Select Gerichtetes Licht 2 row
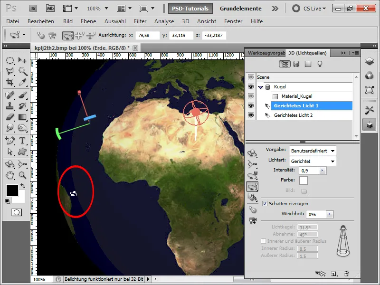 [312, 115]
